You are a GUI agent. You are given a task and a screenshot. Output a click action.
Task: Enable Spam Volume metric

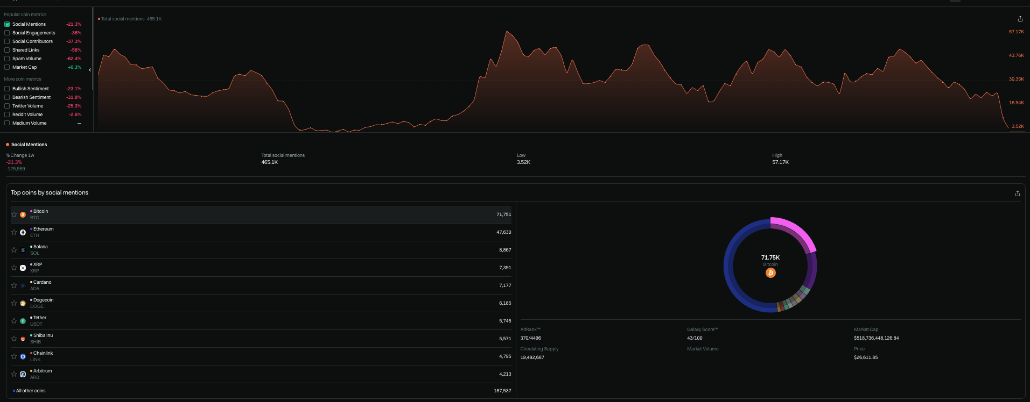coord(7,59)
